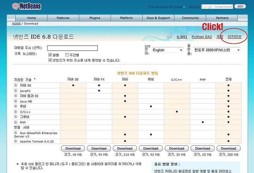This screenshot has height=173, width=254.
Task: Download the 자바 bundle, 216 MB
Action: pyautogui.click(x=125, y=148)
